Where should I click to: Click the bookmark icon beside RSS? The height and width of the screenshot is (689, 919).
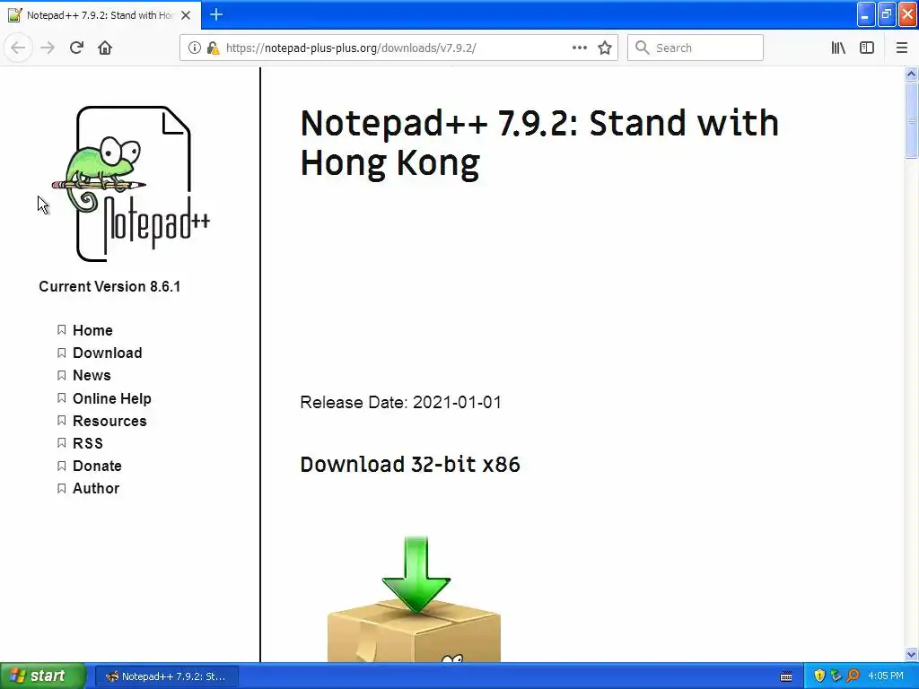click(x=62, y=443)
